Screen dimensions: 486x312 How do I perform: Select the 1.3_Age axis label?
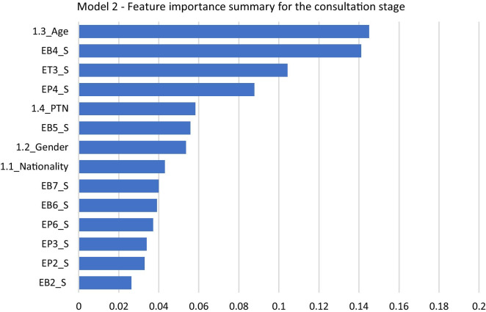coord(49,32)
